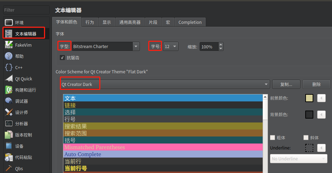Open the No Underline style dropdown
The height and width of the screenshot is (173, 332).
click(299, 159)
